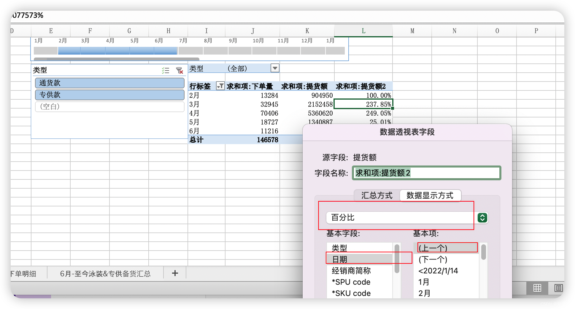Add a new sheet with plus button
This screenshot has width=575, height=309.
click(175, 273)
